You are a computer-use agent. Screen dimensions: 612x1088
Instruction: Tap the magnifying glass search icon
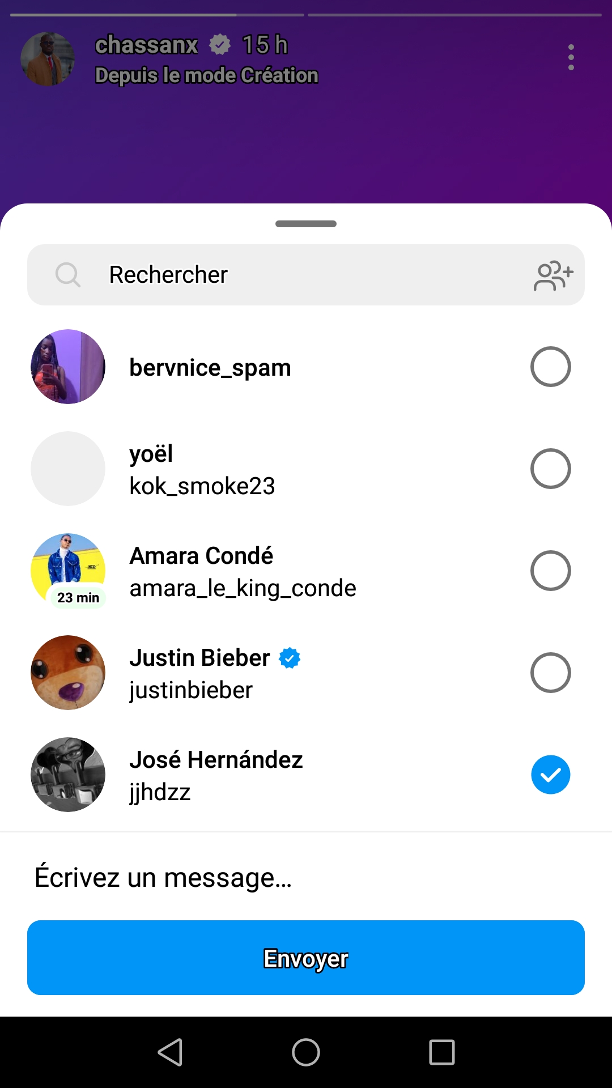click(x=67, y=275)
